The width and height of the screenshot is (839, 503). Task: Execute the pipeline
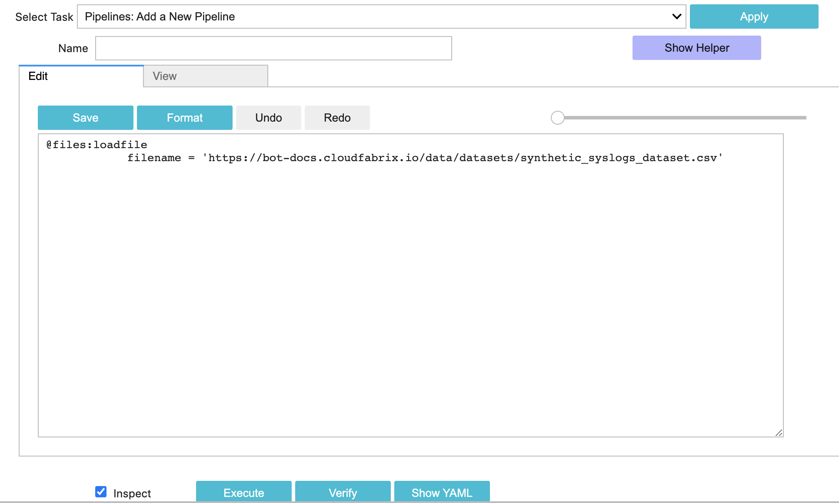(x=243, y=493)
